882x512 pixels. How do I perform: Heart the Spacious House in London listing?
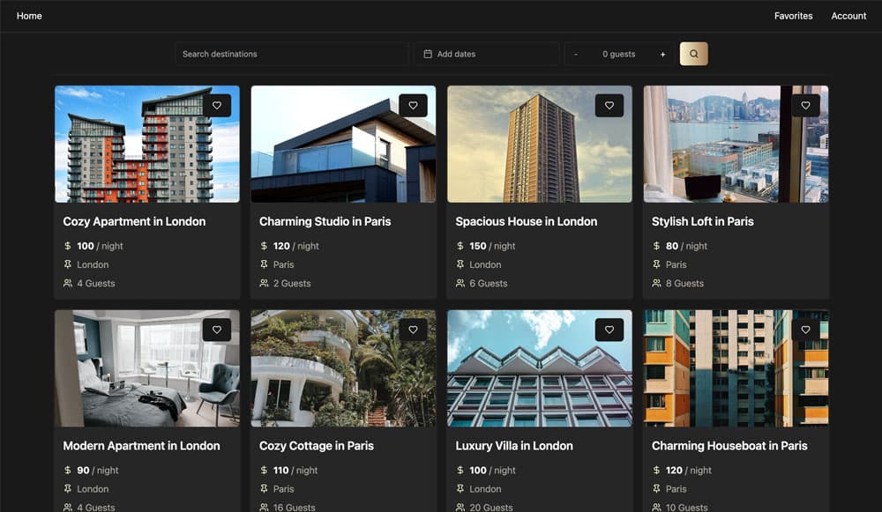[x=609, y=106]
